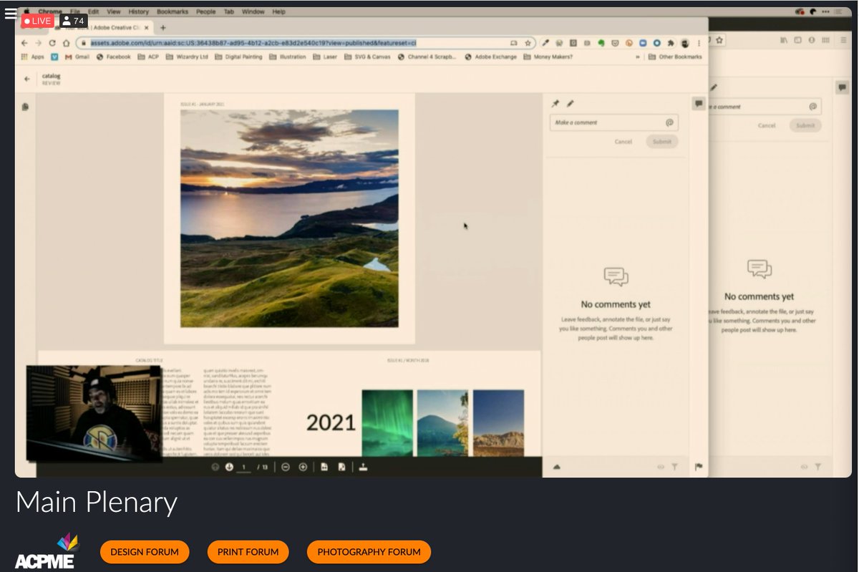Collapse the comment panel triangle at bottom
The height and width of the screenshot is (572, 859).
point(557,467)
